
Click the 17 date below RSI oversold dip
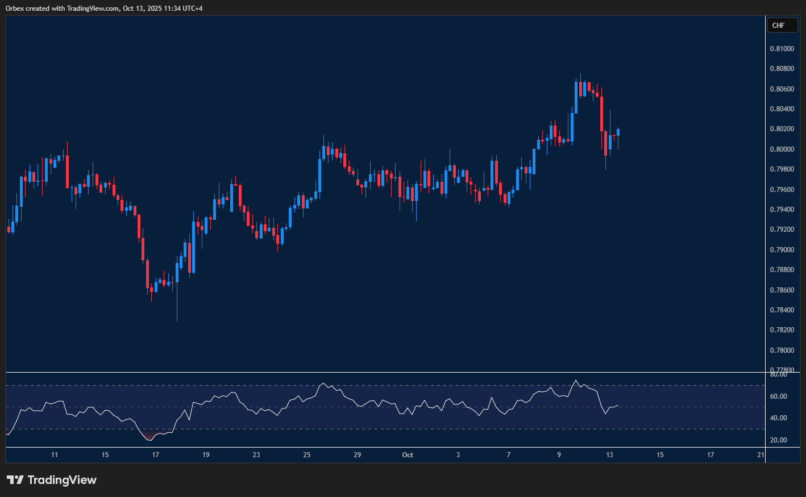155,455
